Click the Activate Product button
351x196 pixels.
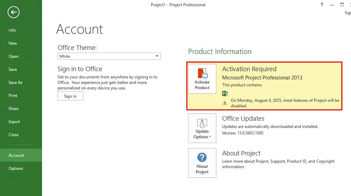pos(202,79)
